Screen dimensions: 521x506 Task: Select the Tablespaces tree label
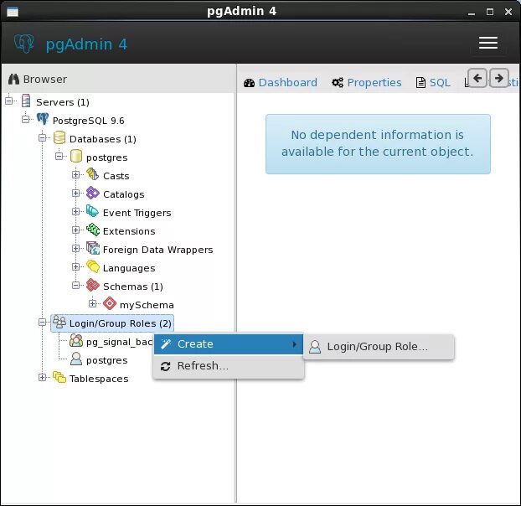coord(99,379)
